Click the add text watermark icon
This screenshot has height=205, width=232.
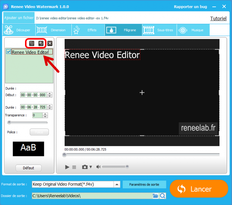point(32,43)
